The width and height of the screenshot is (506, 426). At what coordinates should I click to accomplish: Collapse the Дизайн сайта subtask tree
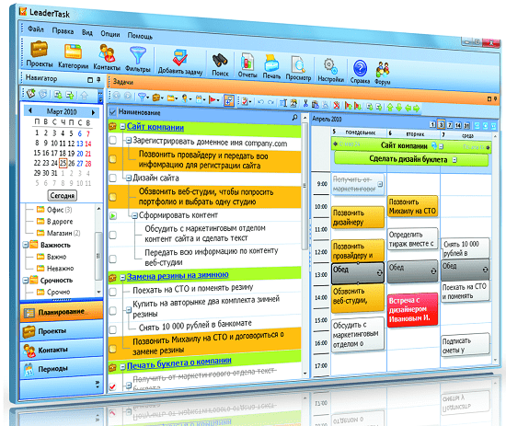coord(129,178)
